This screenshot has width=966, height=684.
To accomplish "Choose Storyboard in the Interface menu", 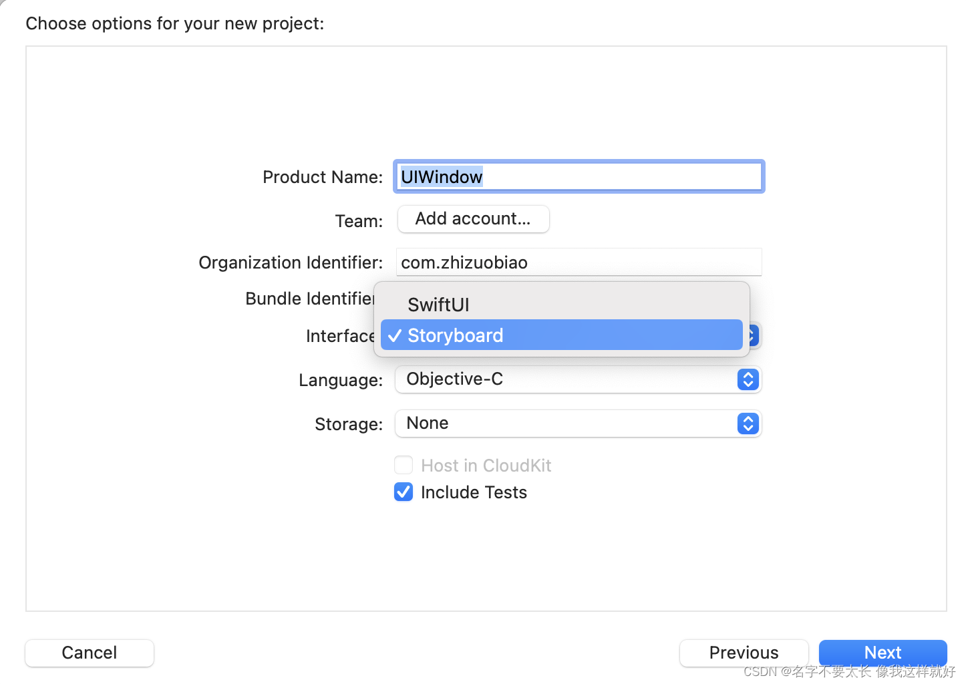I will click(455, 335).
